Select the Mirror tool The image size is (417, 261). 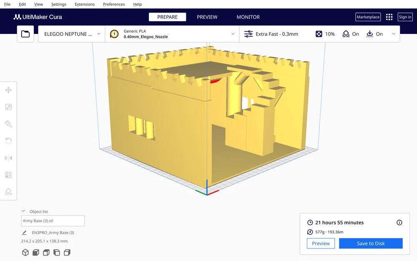(x=8, y=158)
